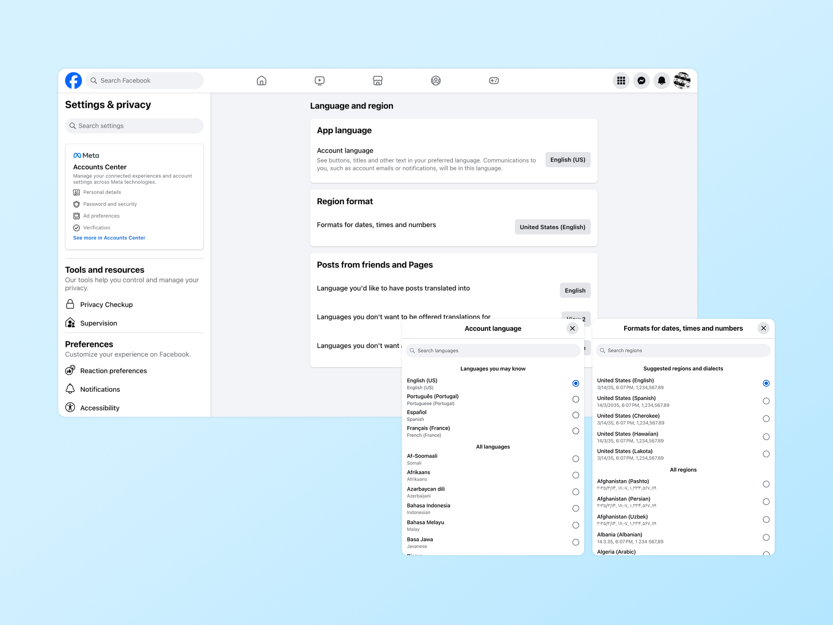The width and height of the screenshot is (833, 625).
Task: Follow See more in Accounts Center link
Action: (x=109, y=238)
